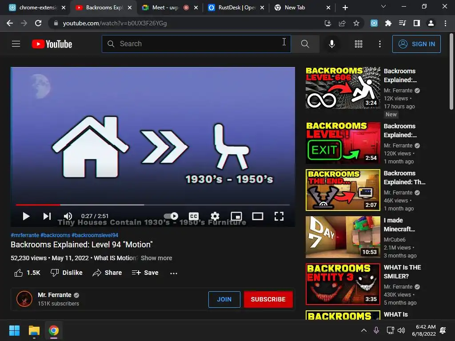
Task: Focus the YouTube search field
Action: [x=196, y=44]
